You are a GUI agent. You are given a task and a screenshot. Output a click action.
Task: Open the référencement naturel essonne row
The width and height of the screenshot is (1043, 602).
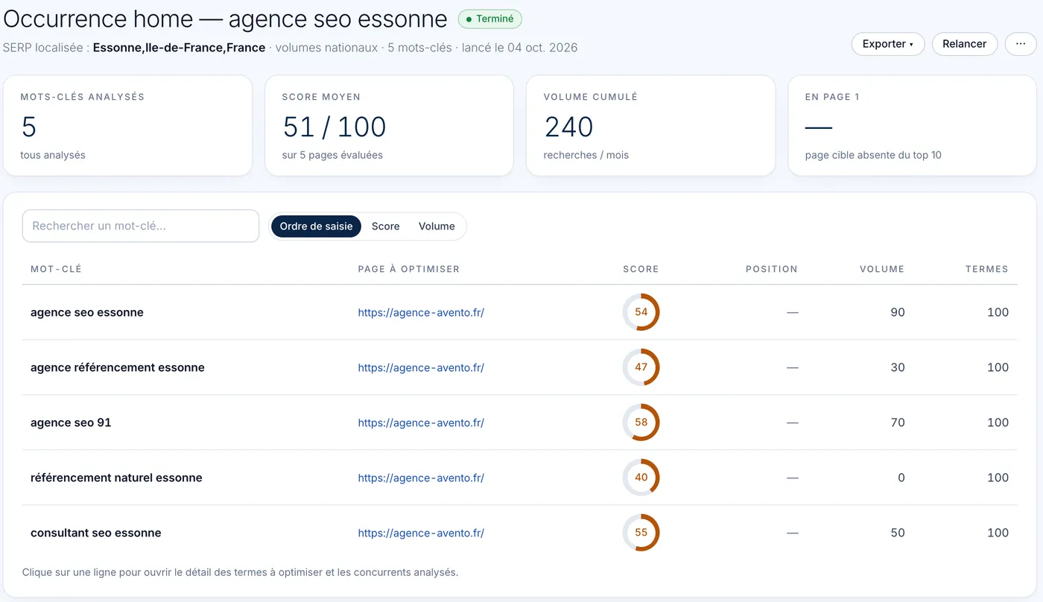coord(519,478)
